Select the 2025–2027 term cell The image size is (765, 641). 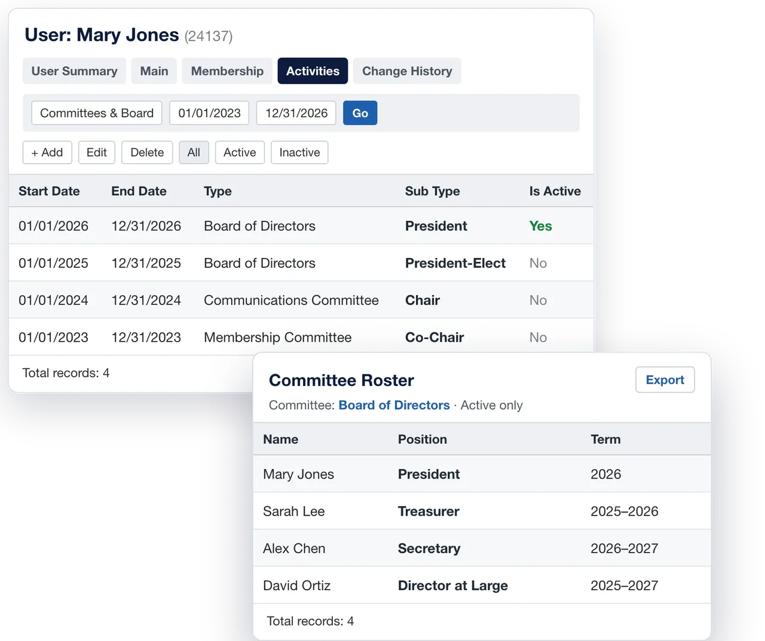tap(624, 585)
